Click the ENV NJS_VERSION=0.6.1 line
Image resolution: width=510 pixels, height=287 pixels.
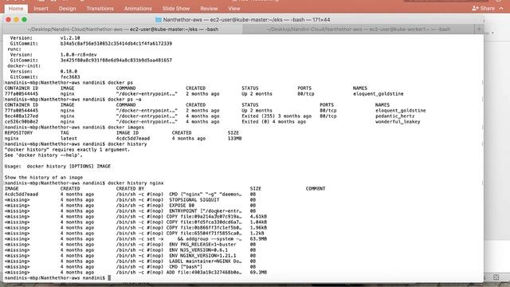(x=198, y=250)
